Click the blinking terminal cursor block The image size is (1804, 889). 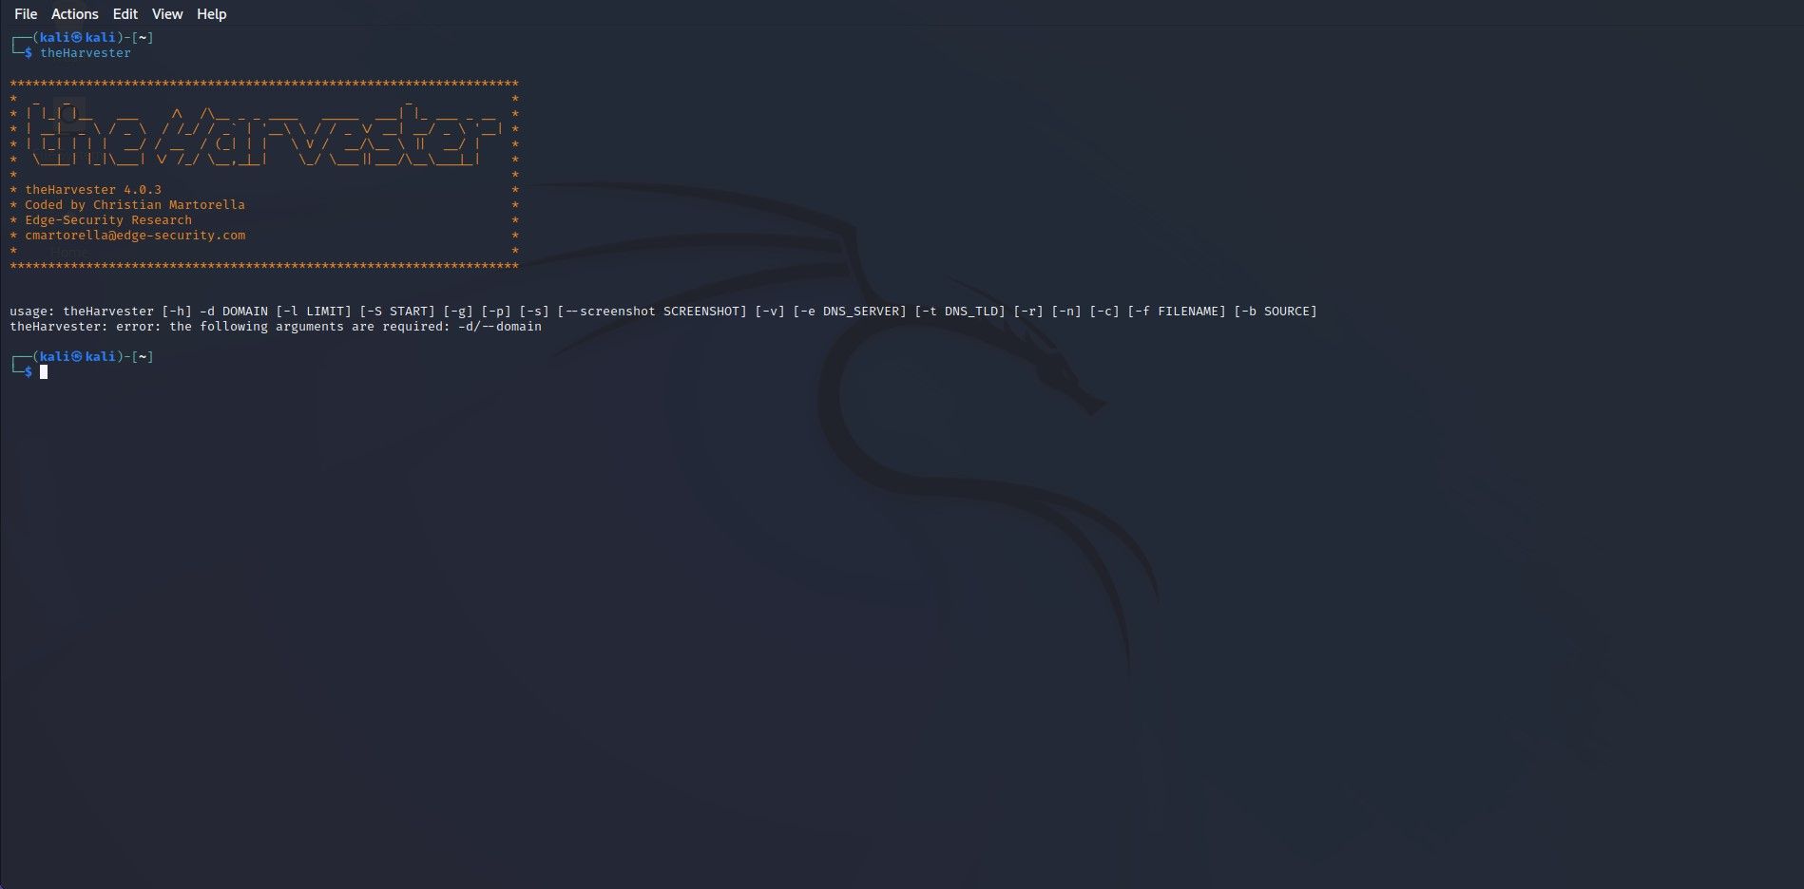44,372
